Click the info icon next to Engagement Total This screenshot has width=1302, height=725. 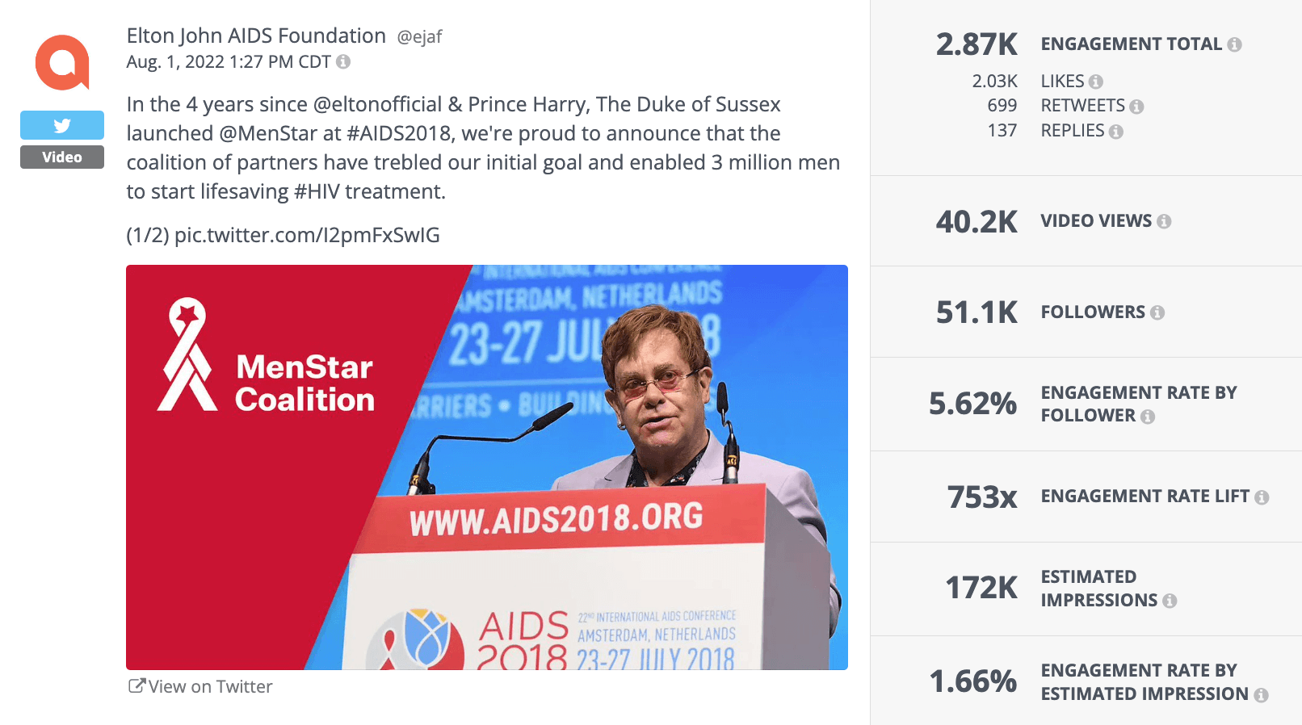coord(1234,45)
